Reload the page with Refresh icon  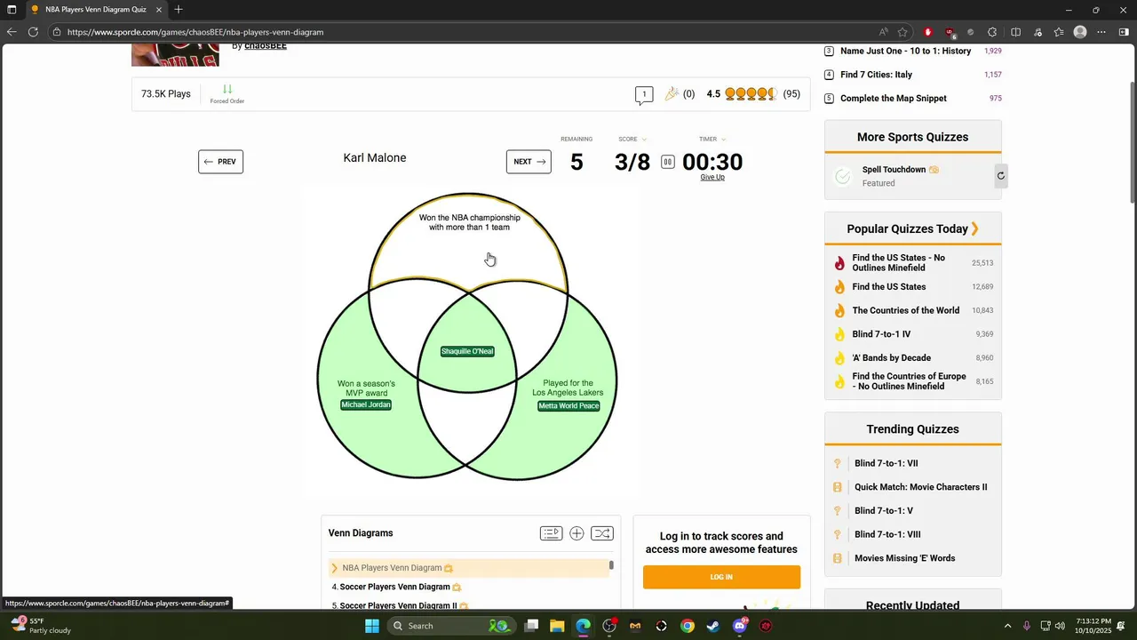[x=33, y=32]
